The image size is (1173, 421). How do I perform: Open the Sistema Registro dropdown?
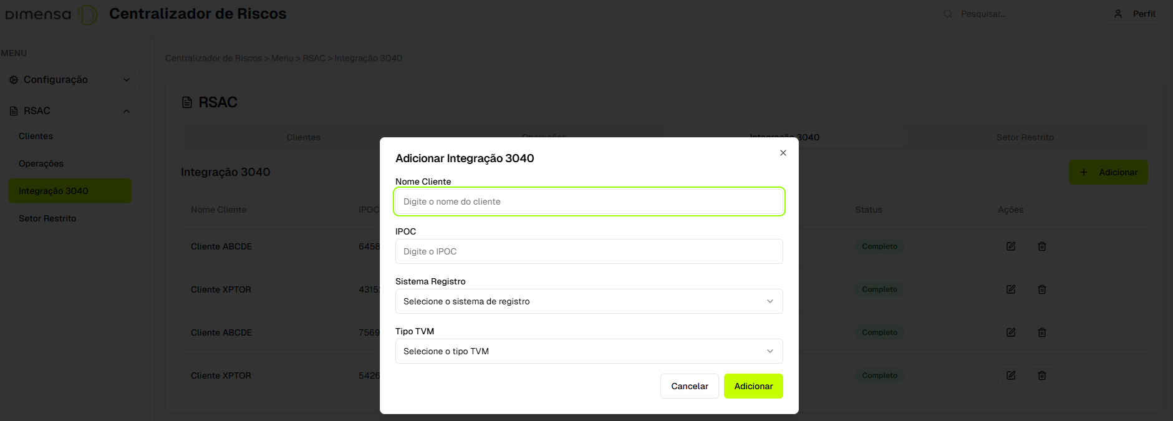(589, 301)
